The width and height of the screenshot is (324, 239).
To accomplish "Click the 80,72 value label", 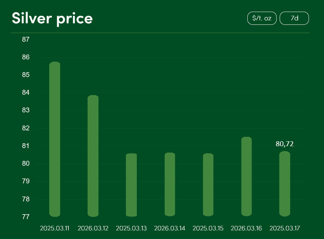I will pyautogui.click(x=285, y=144).
